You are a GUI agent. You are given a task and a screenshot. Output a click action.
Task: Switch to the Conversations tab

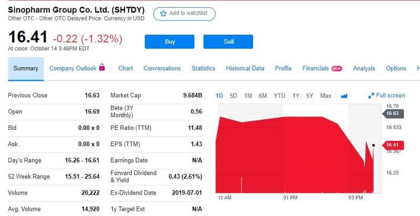[162, 68]
